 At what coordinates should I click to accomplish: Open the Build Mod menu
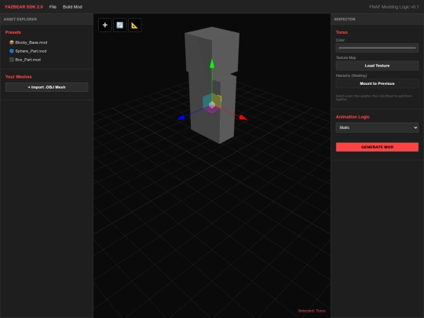click(x=72, y=7)
